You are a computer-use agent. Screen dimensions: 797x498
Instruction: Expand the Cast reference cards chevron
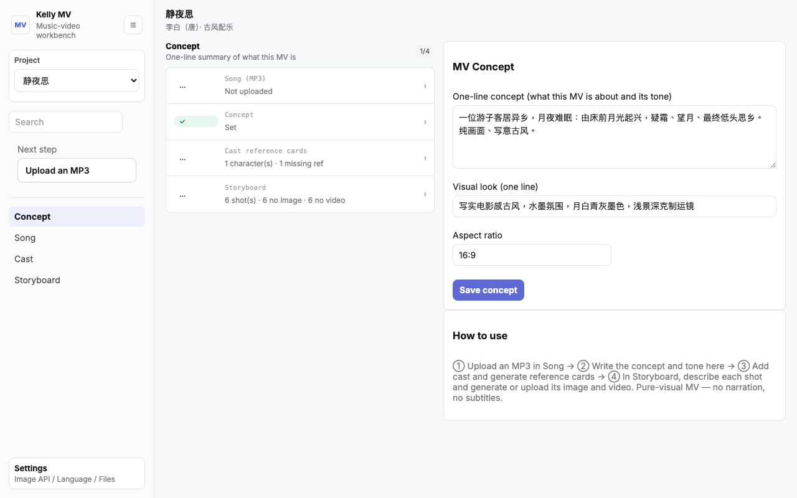point(425,158)
